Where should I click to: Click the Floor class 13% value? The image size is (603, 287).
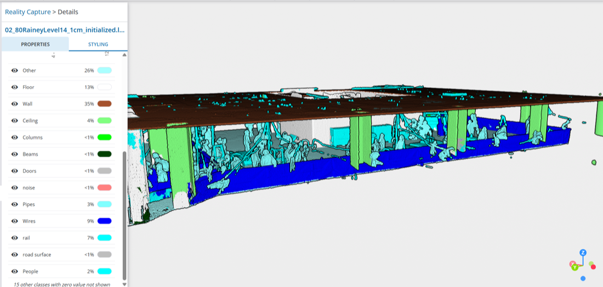(89, 87)
